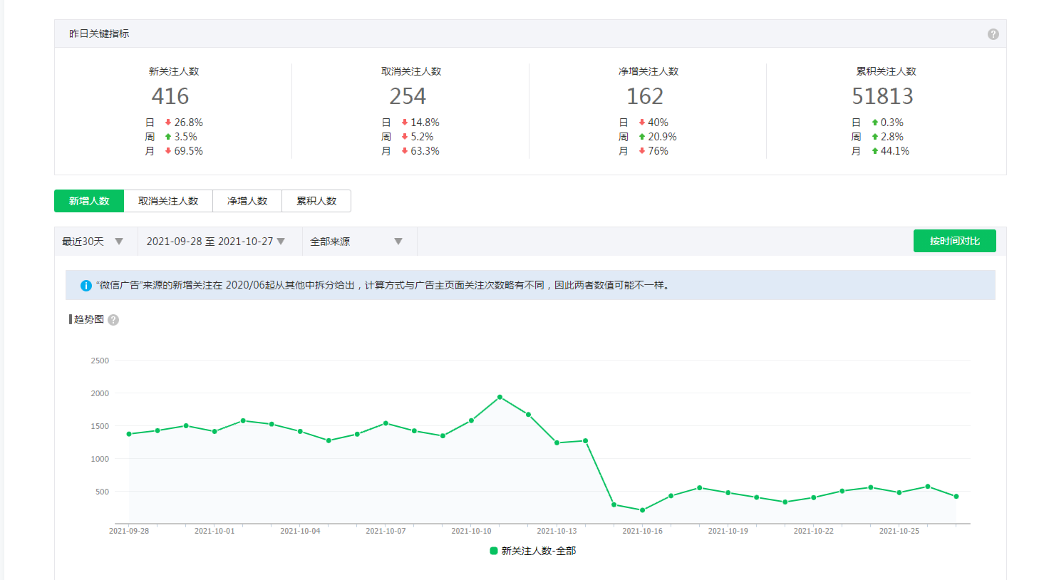Toggle the 新关注人数-全部 legend series label

point(538,551)
